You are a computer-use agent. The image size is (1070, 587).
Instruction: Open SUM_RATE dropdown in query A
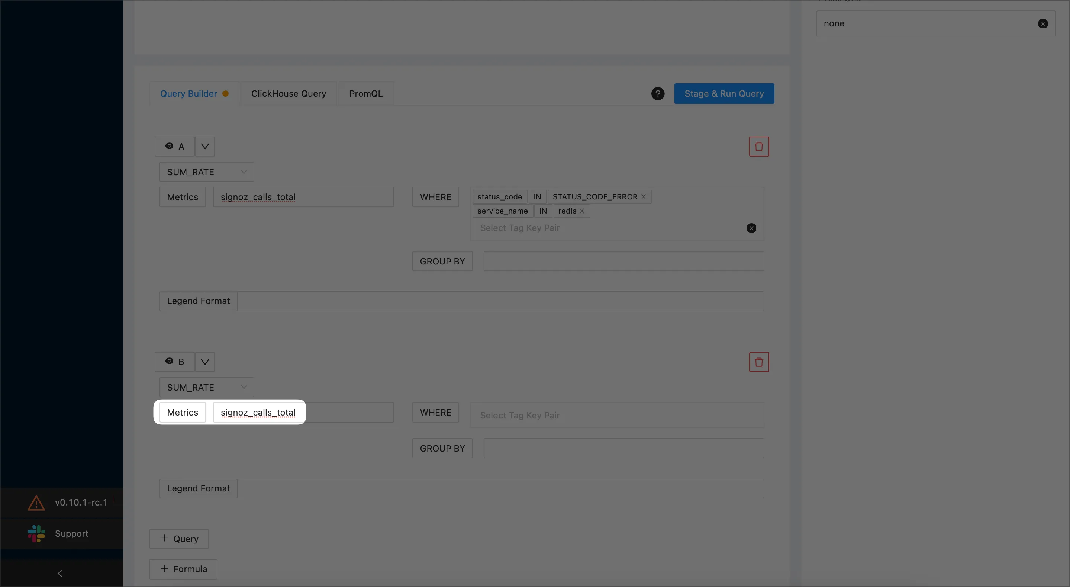tap(206, 172)
